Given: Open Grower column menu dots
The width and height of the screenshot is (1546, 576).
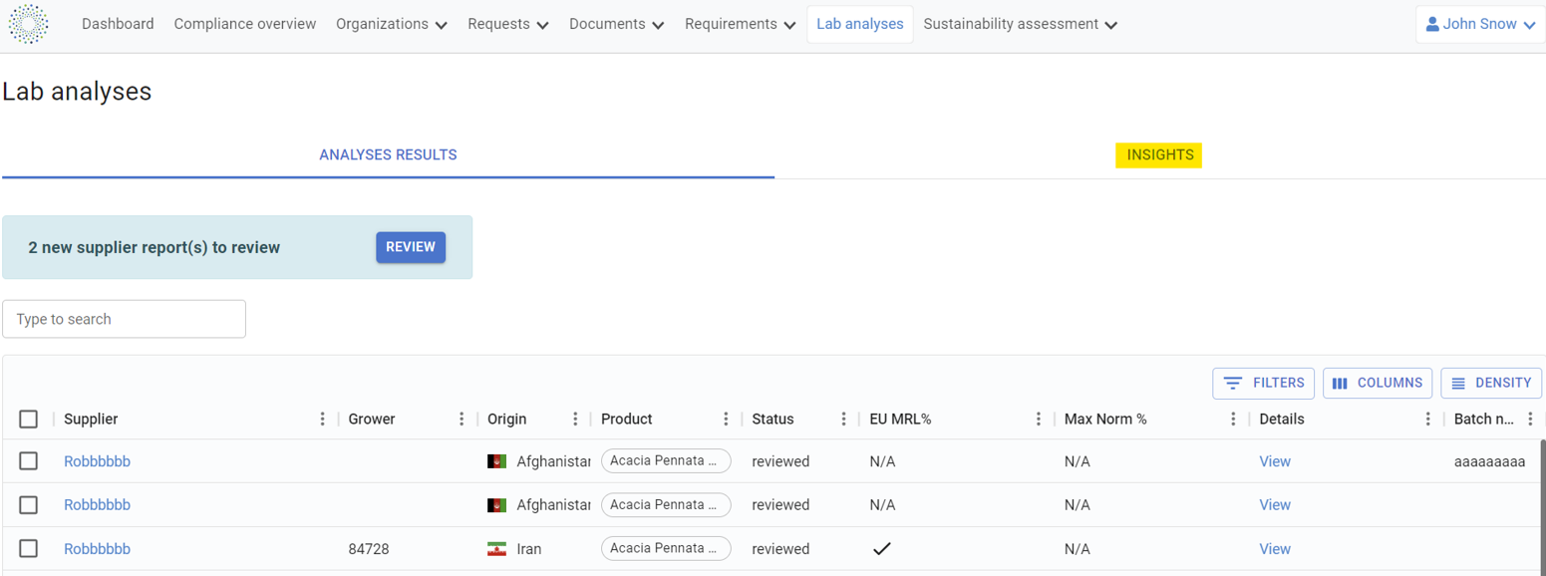Looking at the screenshot, I should [x=462, y=420].
